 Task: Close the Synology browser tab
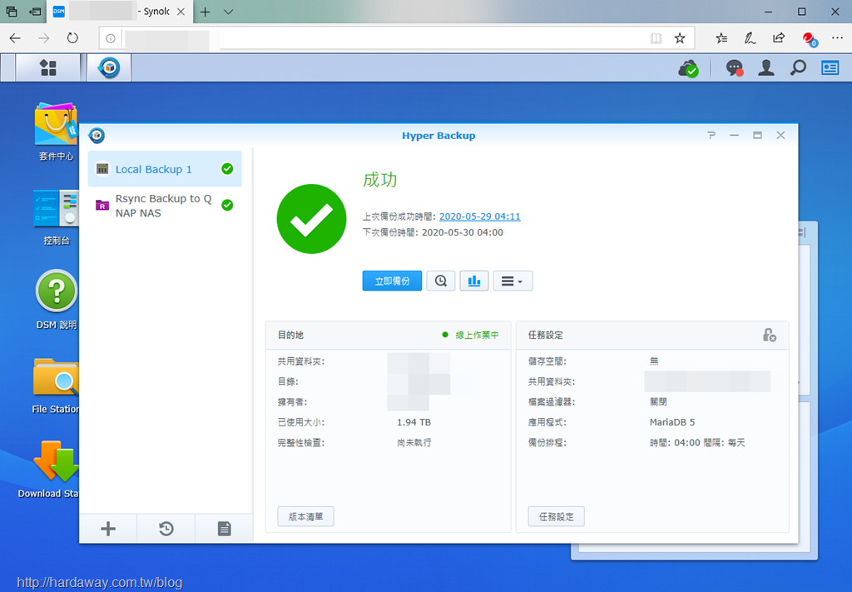[181, 12]
